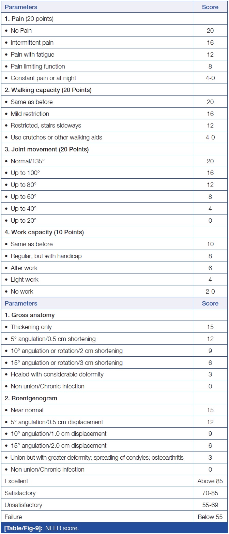Click 'Thickening only' row
Screen dimensions: 229x534
31,327
